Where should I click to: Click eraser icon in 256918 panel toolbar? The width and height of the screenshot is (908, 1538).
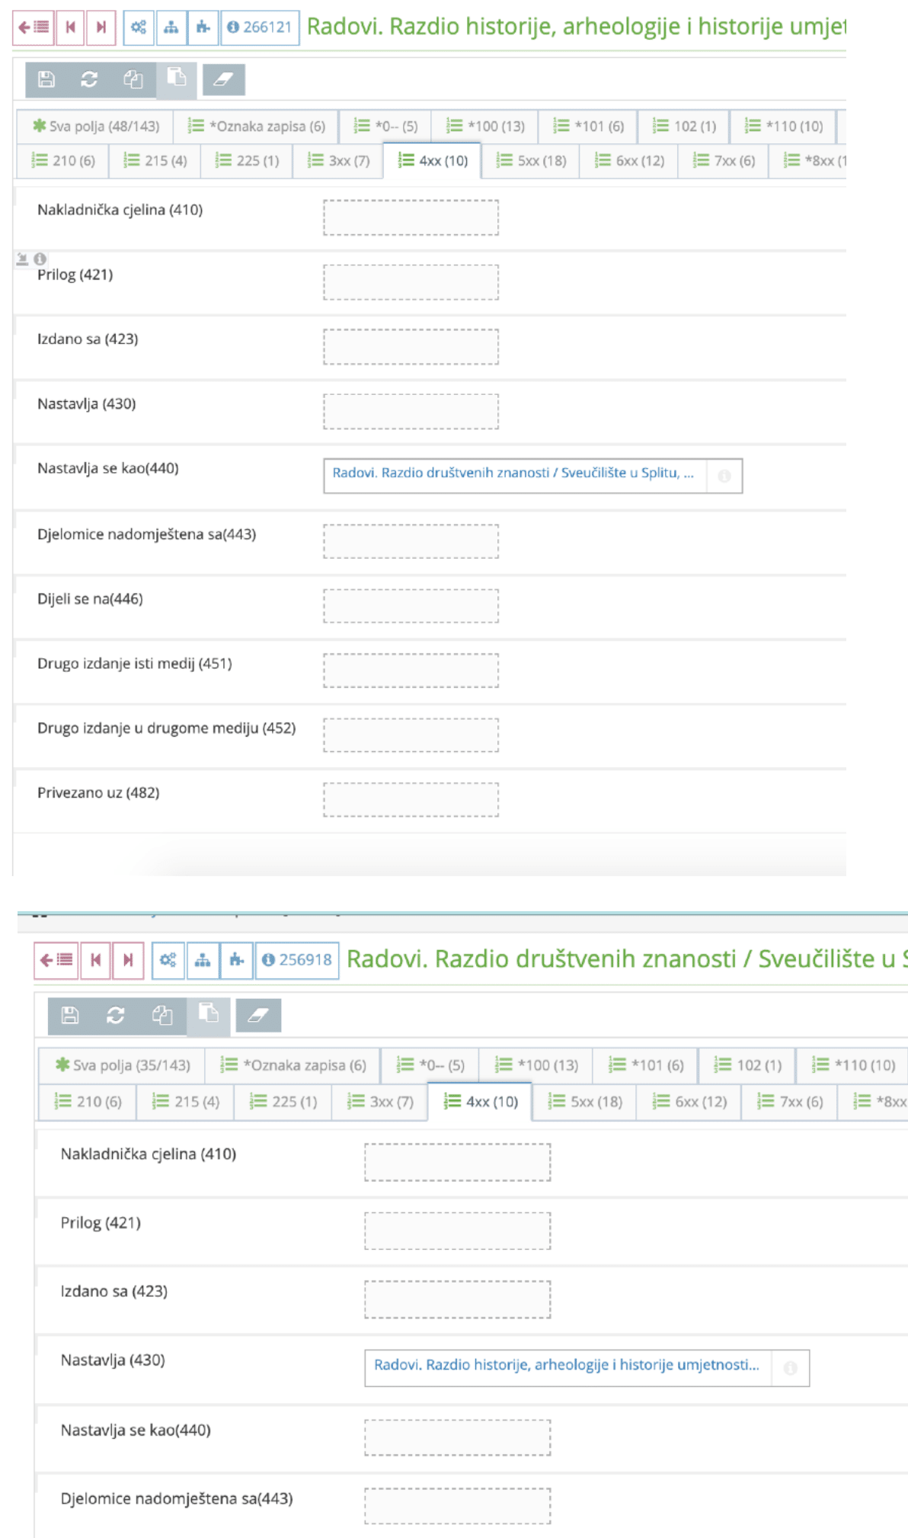[x=258, y=1015]
